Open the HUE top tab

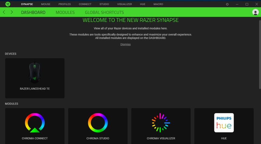coord(143,4)
